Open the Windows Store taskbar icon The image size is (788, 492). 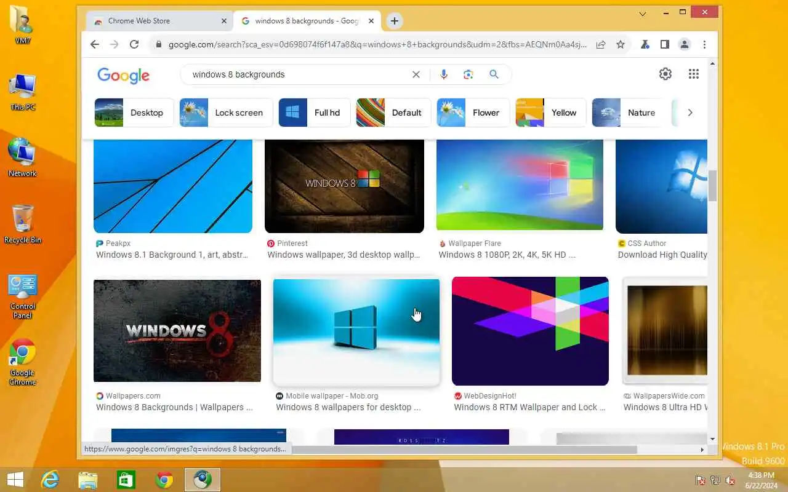126,480
